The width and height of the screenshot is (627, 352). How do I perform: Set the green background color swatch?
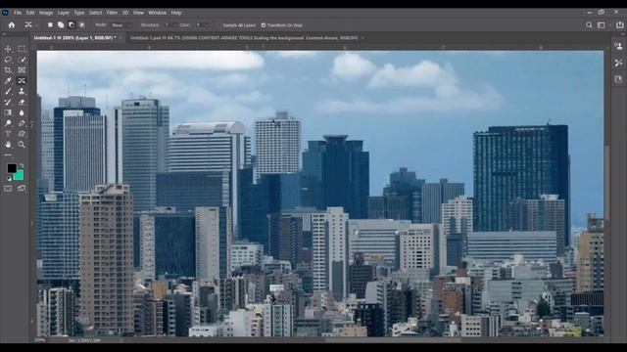(20, 176)
